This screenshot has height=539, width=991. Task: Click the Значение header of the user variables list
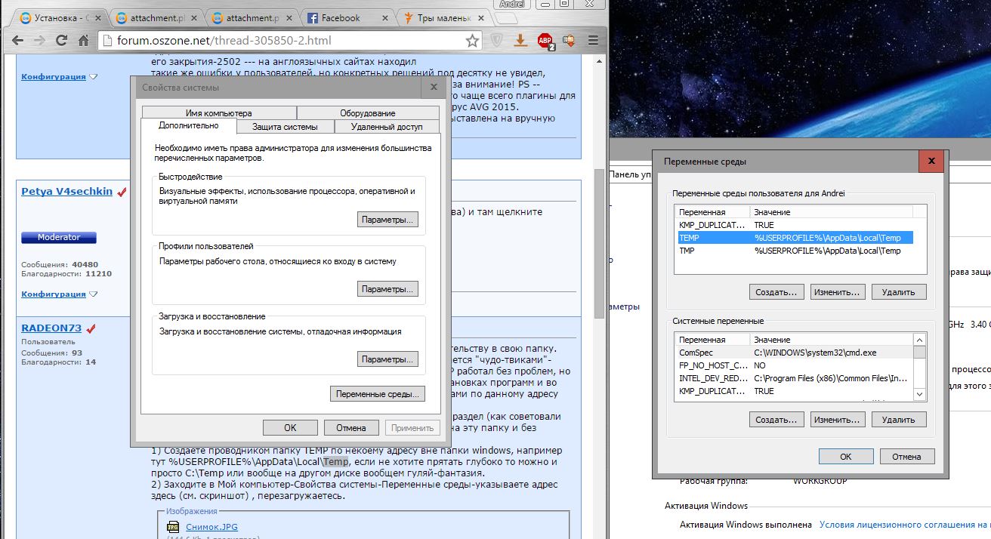[832, 212]
